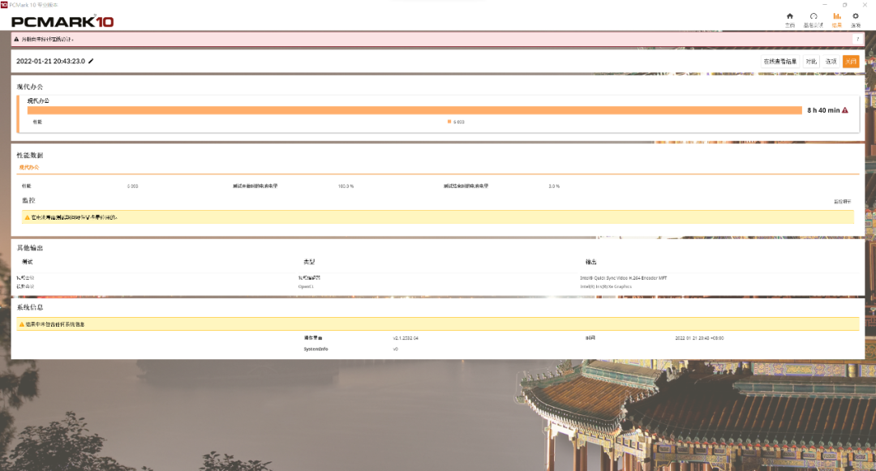Click the v2.1.2532 64 version value

click(x=406, y=337)
